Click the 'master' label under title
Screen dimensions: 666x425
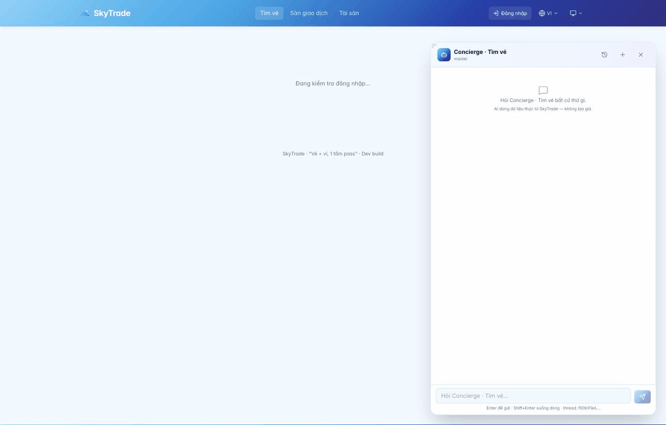pos(461,59)
